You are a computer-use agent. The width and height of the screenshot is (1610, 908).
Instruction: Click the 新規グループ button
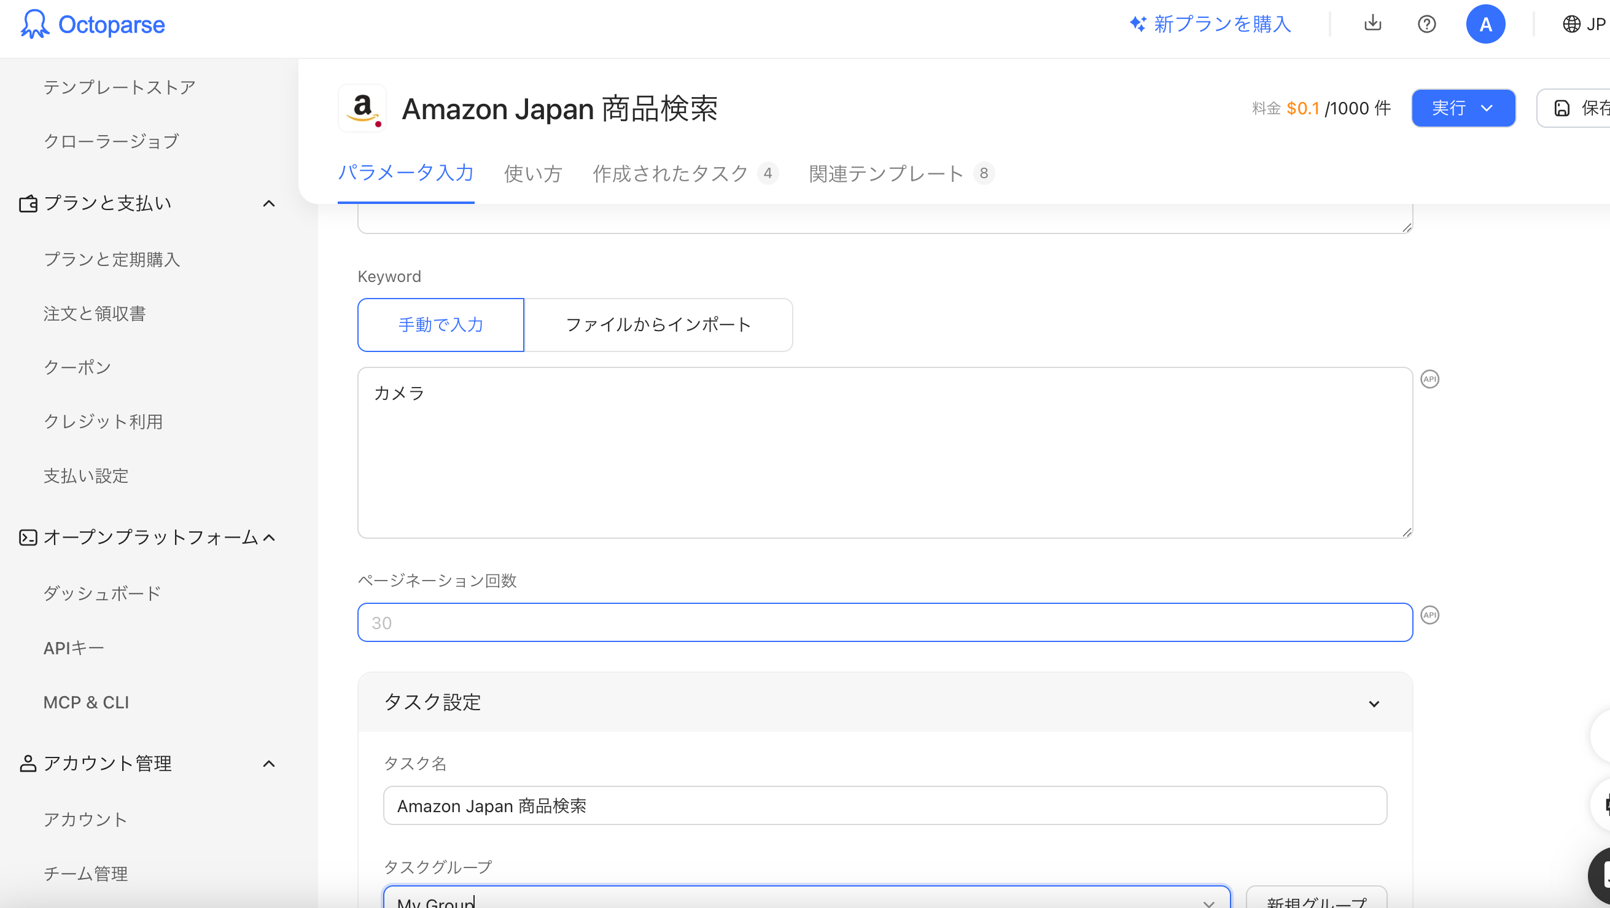1316,898
